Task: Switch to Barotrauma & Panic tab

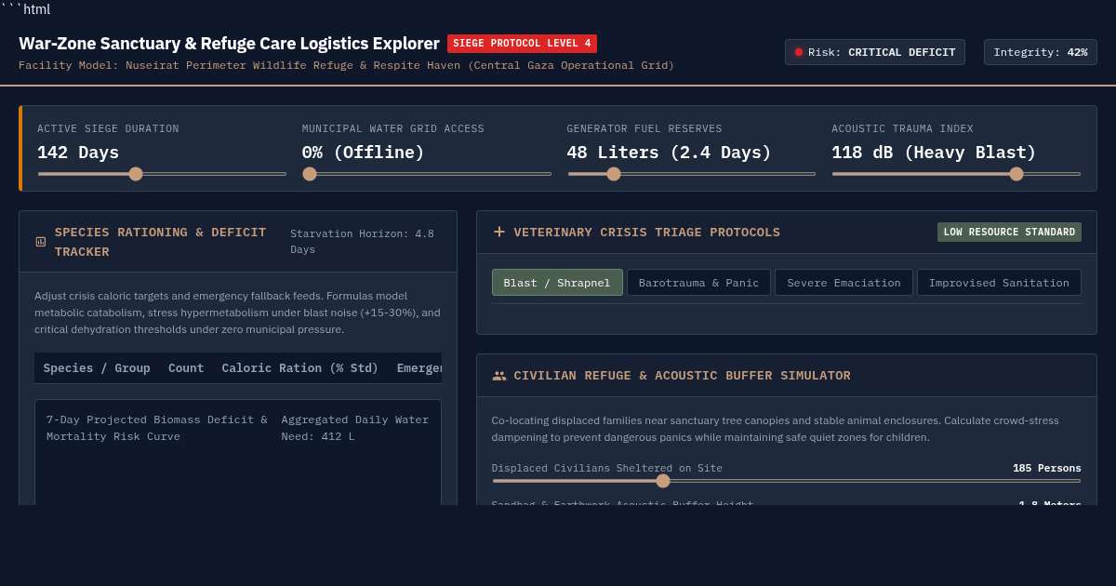Action: 698,283
